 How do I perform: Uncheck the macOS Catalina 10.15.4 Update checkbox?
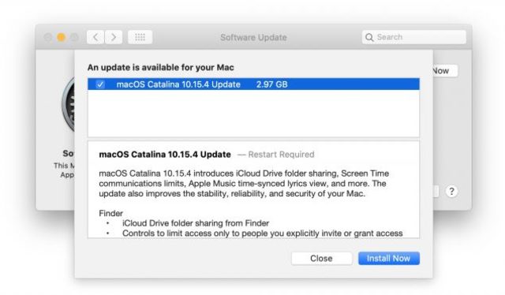point(100,84)
